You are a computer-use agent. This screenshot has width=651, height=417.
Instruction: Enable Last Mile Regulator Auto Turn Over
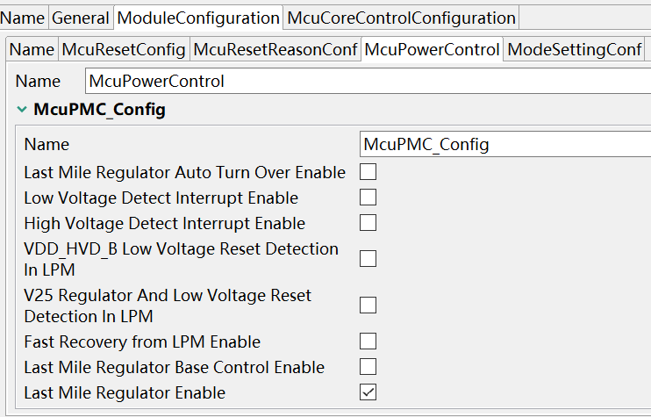coord(368,172)
